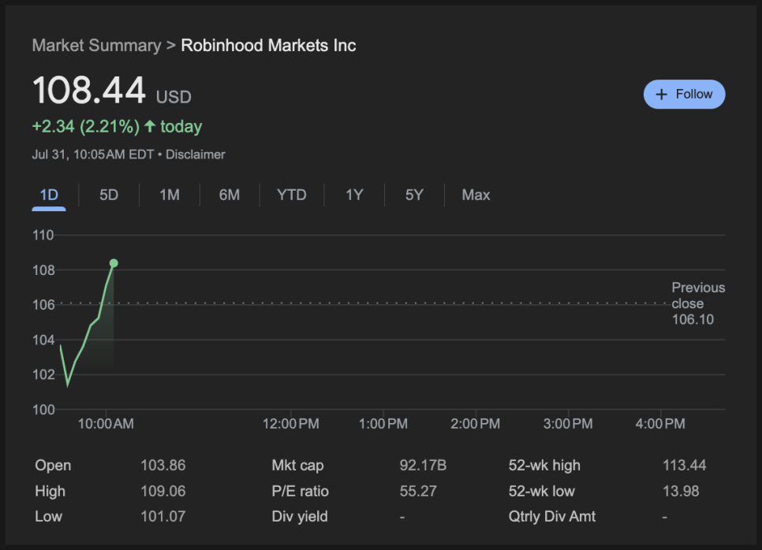This screenshot has width=762, height=550.
Task: Click the 3:00 PM time axis label
Action: click(x=568, y=424)
